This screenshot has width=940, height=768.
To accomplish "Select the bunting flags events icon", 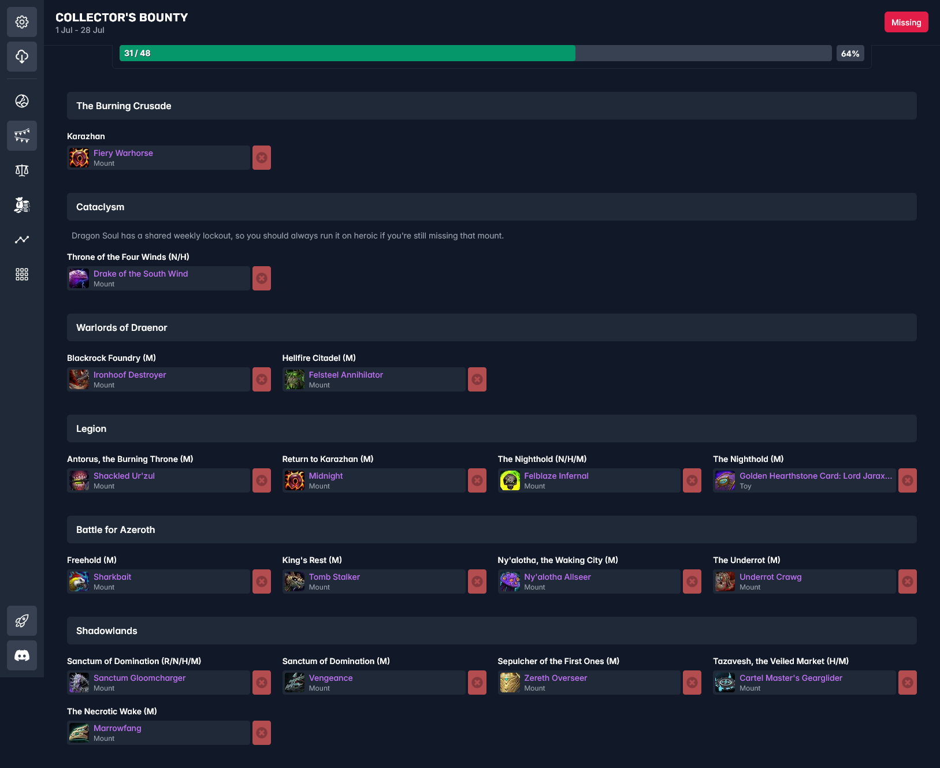I will pyautogui.click(x=22, y=136).
